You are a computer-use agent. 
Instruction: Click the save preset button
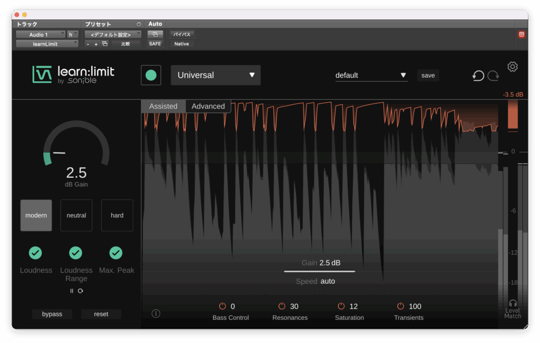(428, 75)
